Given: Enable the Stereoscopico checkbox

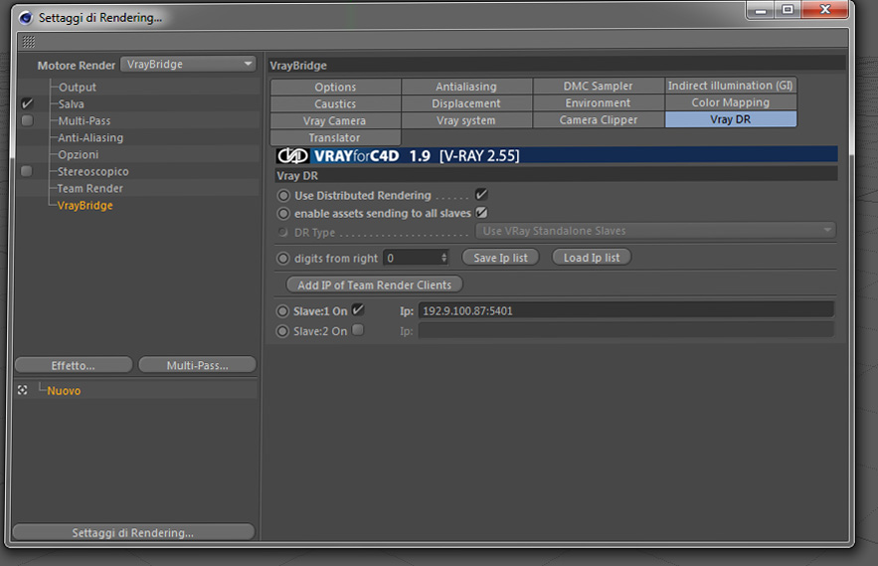Looking at the screenshot, I should pyautogui.click(x=27, y=171).
